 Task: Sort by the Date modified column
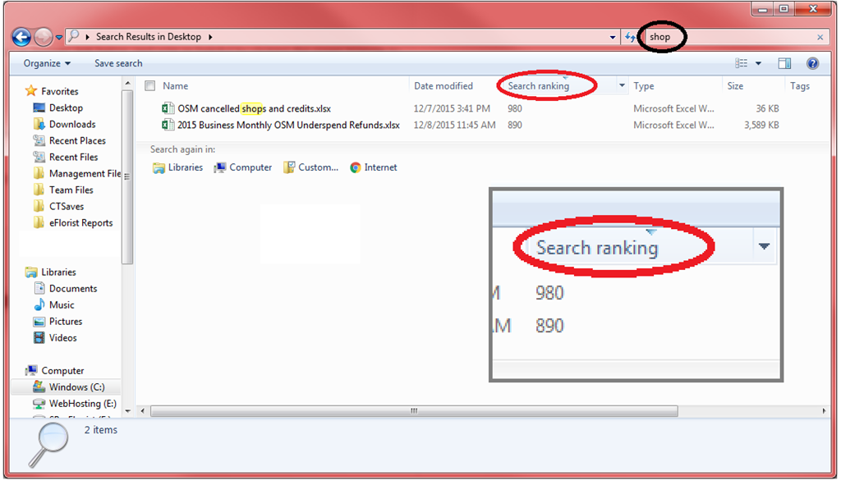pos(443,85)
